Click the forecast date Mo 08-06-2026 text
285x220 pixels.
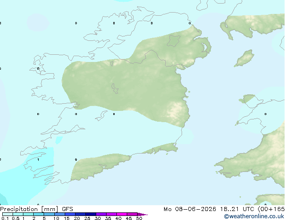(190, 209)
